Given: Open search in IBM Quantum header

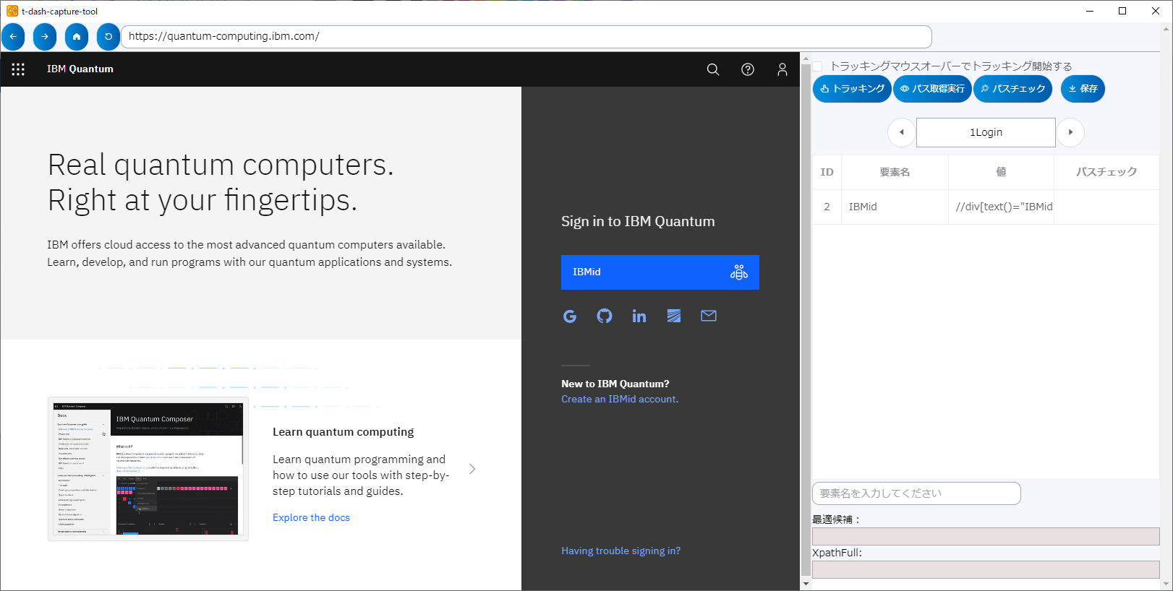Looking at the screenshot, I should coord(713,69).
